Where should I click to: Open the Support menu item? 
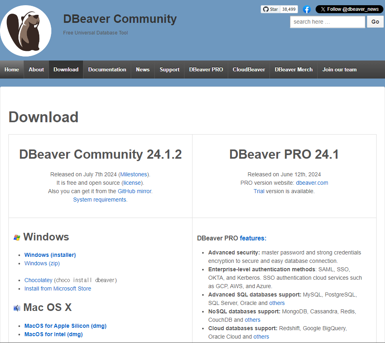point(169,70)
